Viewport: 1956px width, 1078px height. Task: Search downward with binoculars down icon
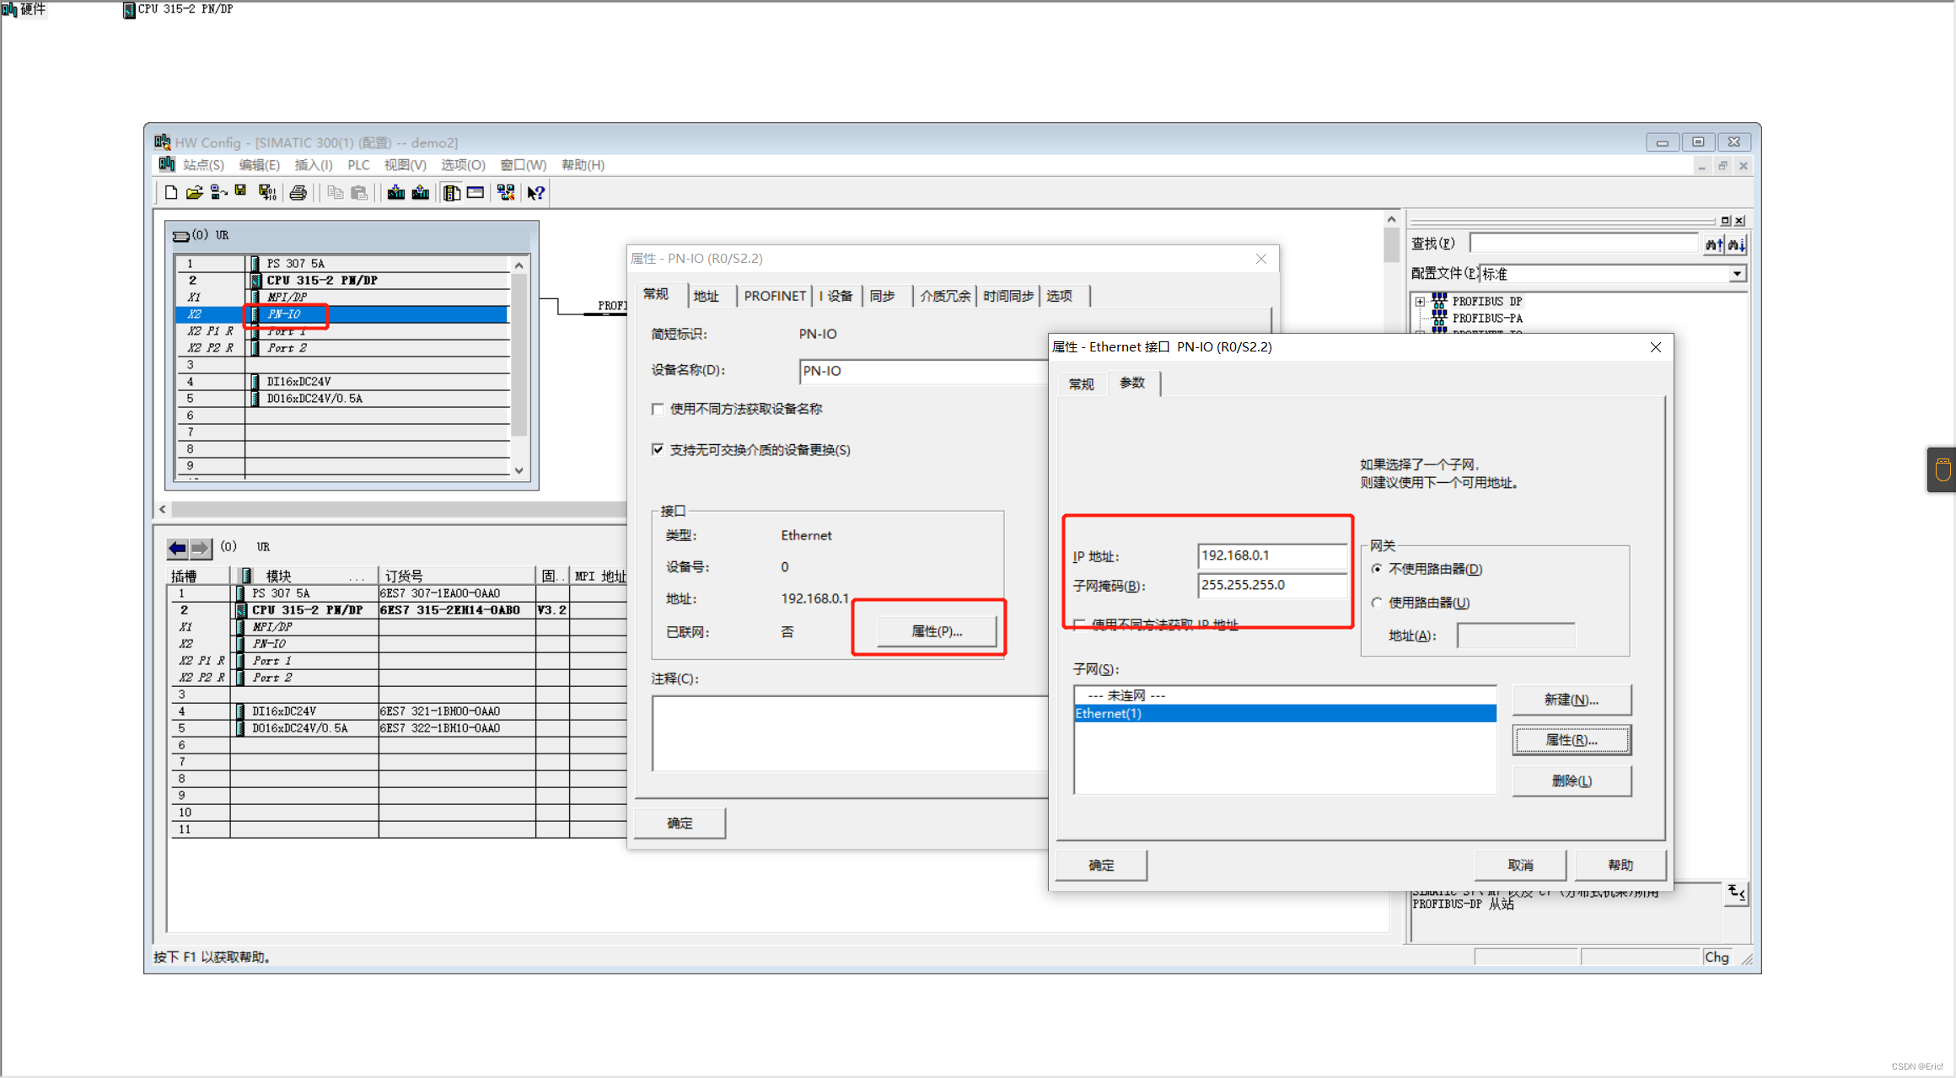[1736, 244]
